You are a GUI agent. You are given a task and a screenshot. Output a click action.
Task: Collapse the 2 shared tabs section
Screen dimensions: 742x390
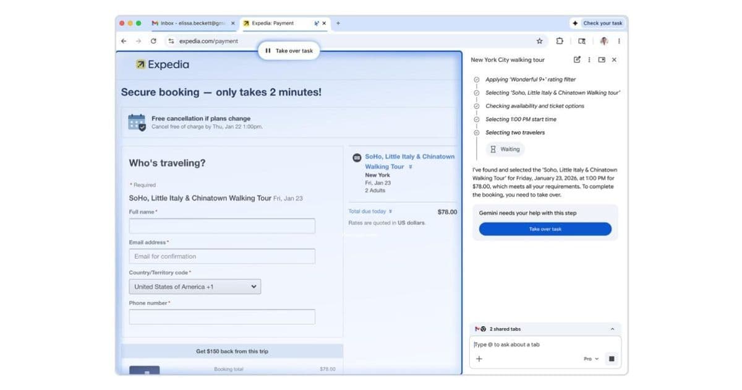pyautogui.click(x=613, y=329)
